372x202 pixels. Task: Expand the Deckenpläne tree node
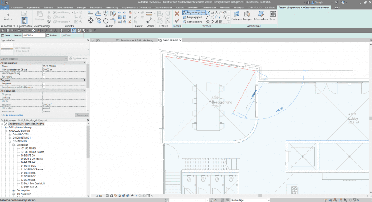click(x=14, y=190)
